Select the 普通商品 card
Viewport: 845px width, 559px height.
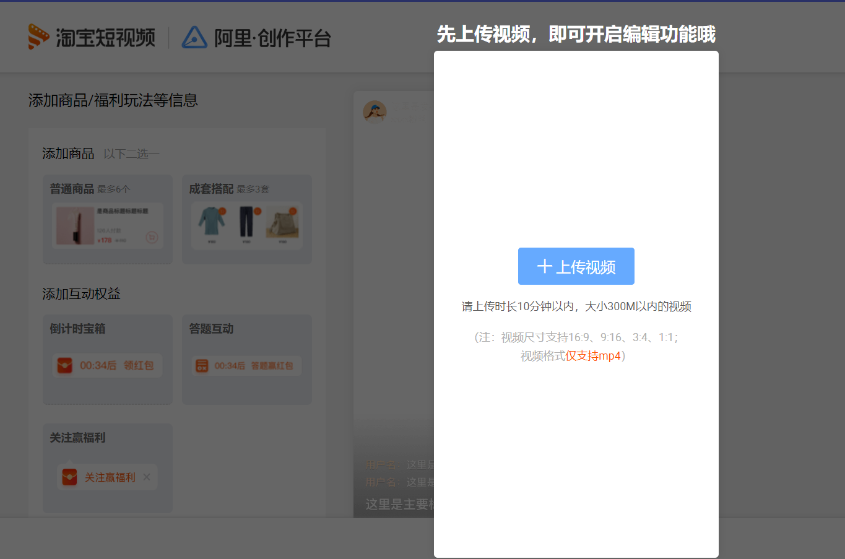pos(107,219)
